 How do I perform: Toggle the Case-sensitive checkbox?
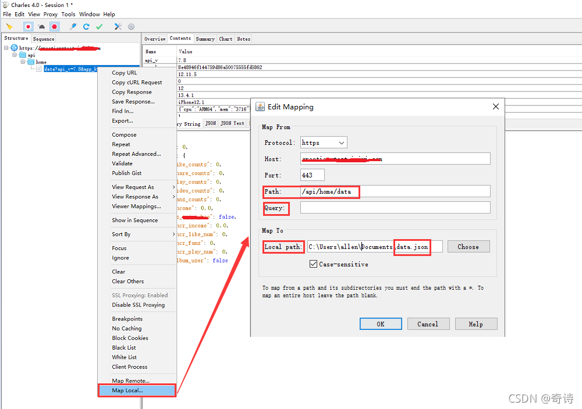point(313,264)
